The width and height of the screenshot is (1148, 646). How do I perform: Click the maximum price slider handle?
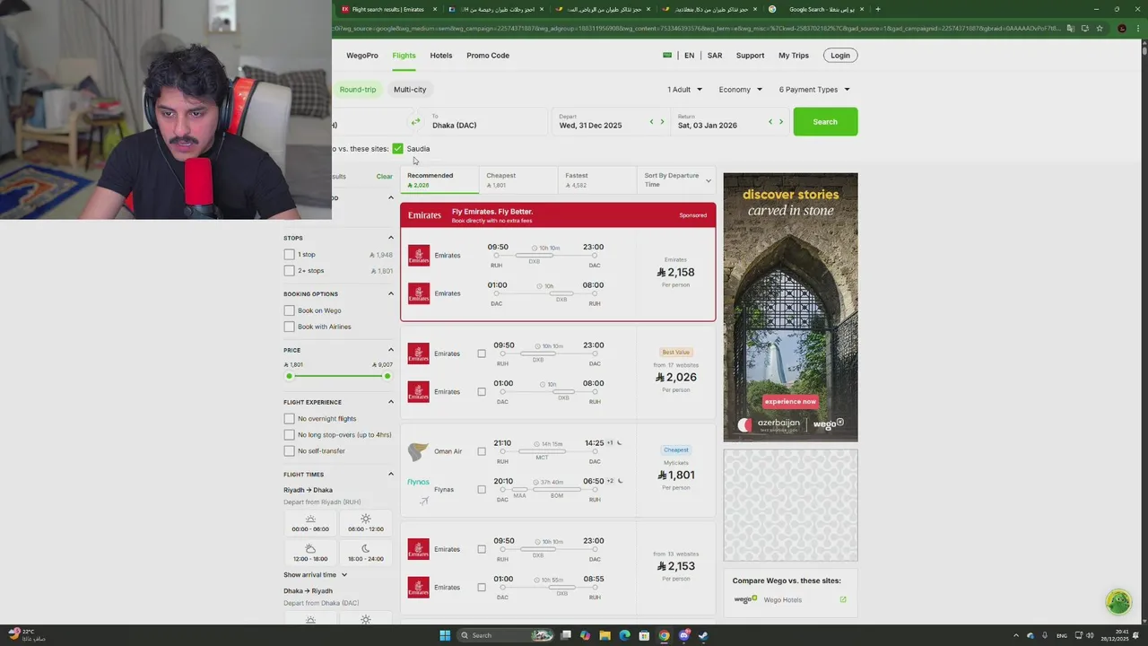coord(387,376)
